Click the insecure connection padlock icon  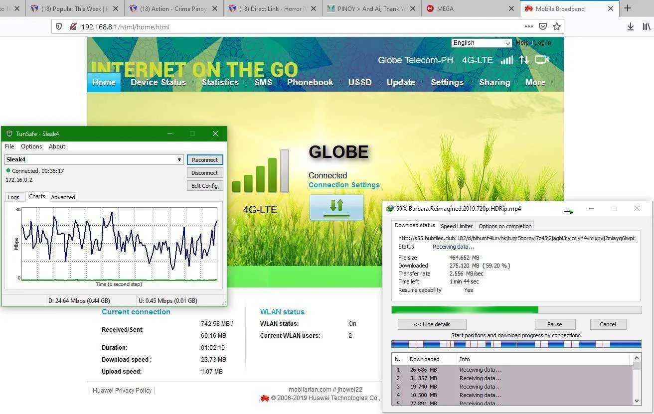pos(73,26)
